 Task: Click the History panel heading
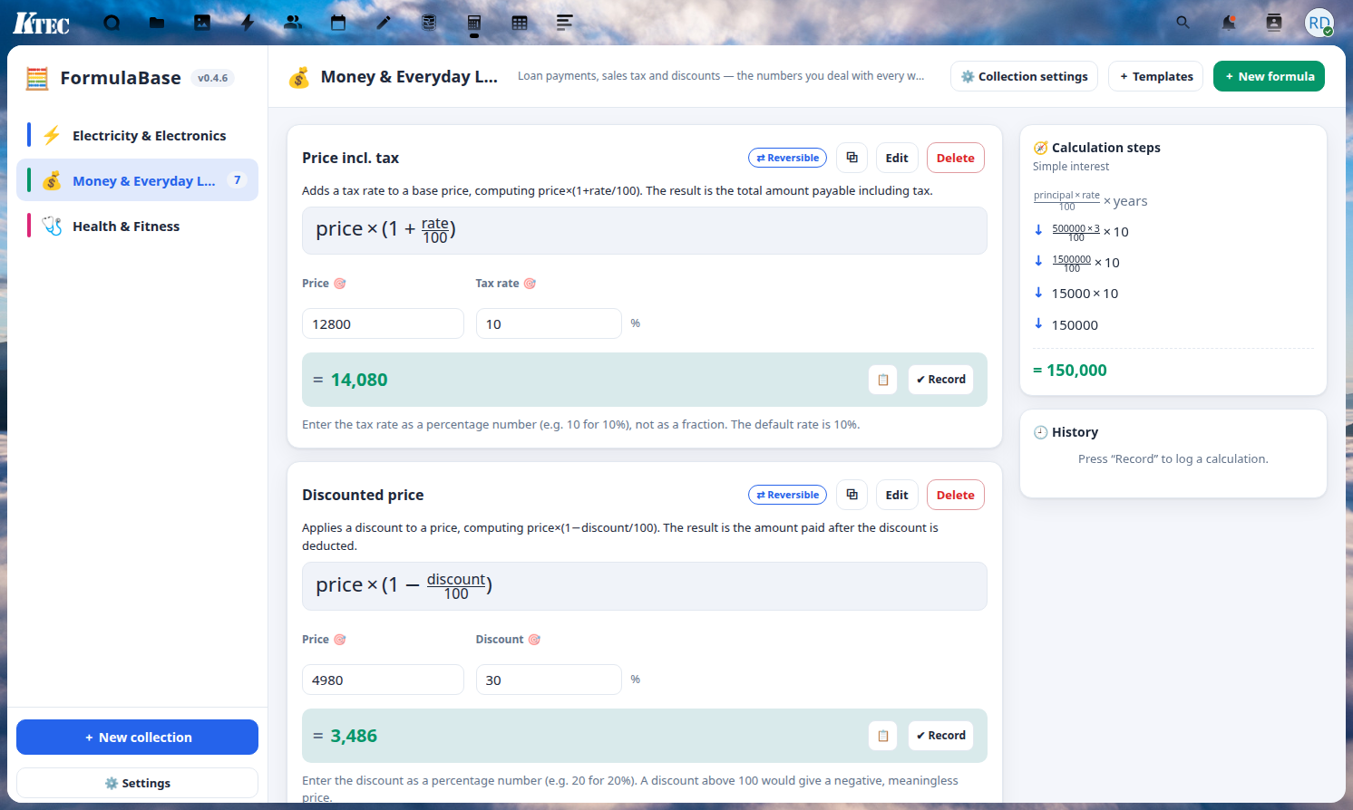[1075, 432]
